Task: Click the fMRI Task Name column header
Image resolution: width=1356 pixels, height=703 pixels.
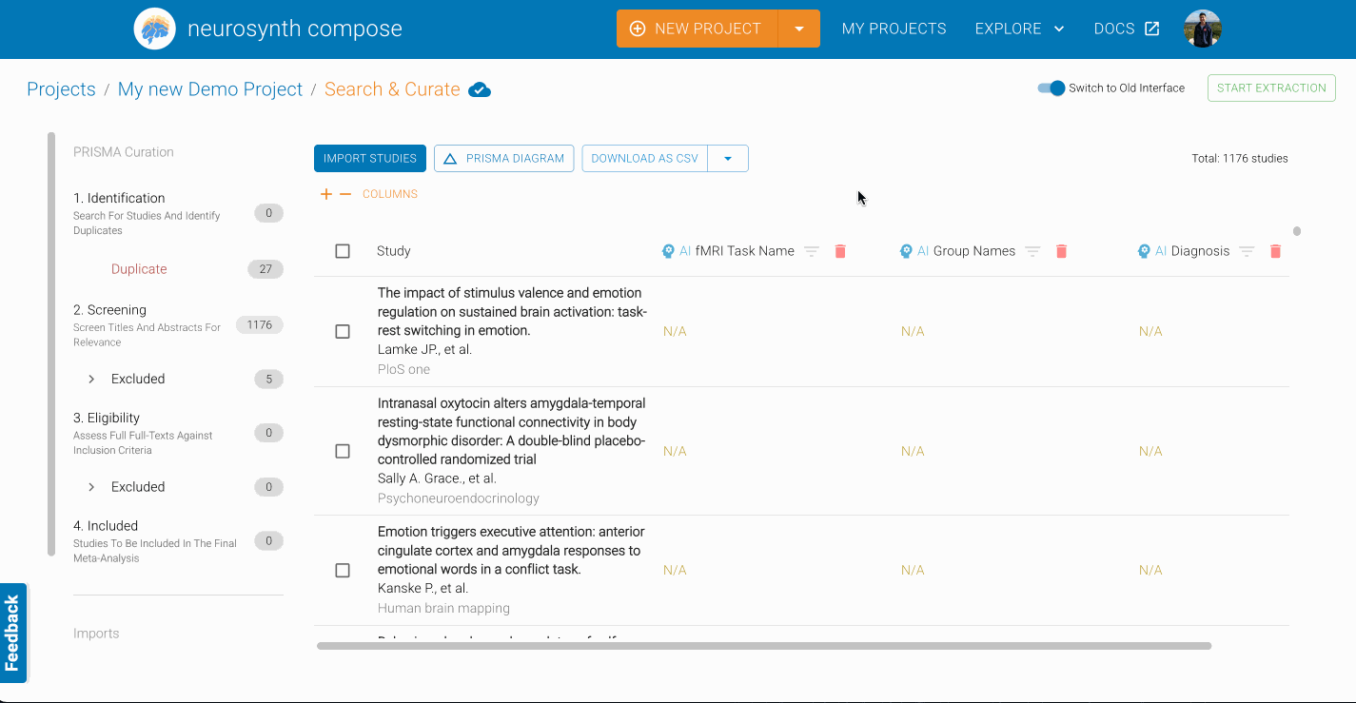Action: click(744, 251)
